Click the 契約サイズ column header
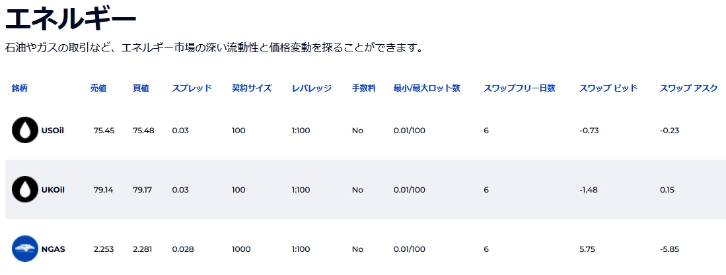Image resolution: width=726 pixels, height=275 pixels. (252, 88)
